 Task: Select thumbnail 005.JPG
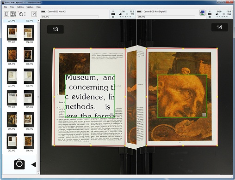pyautogui.click(x=12, y=54)
